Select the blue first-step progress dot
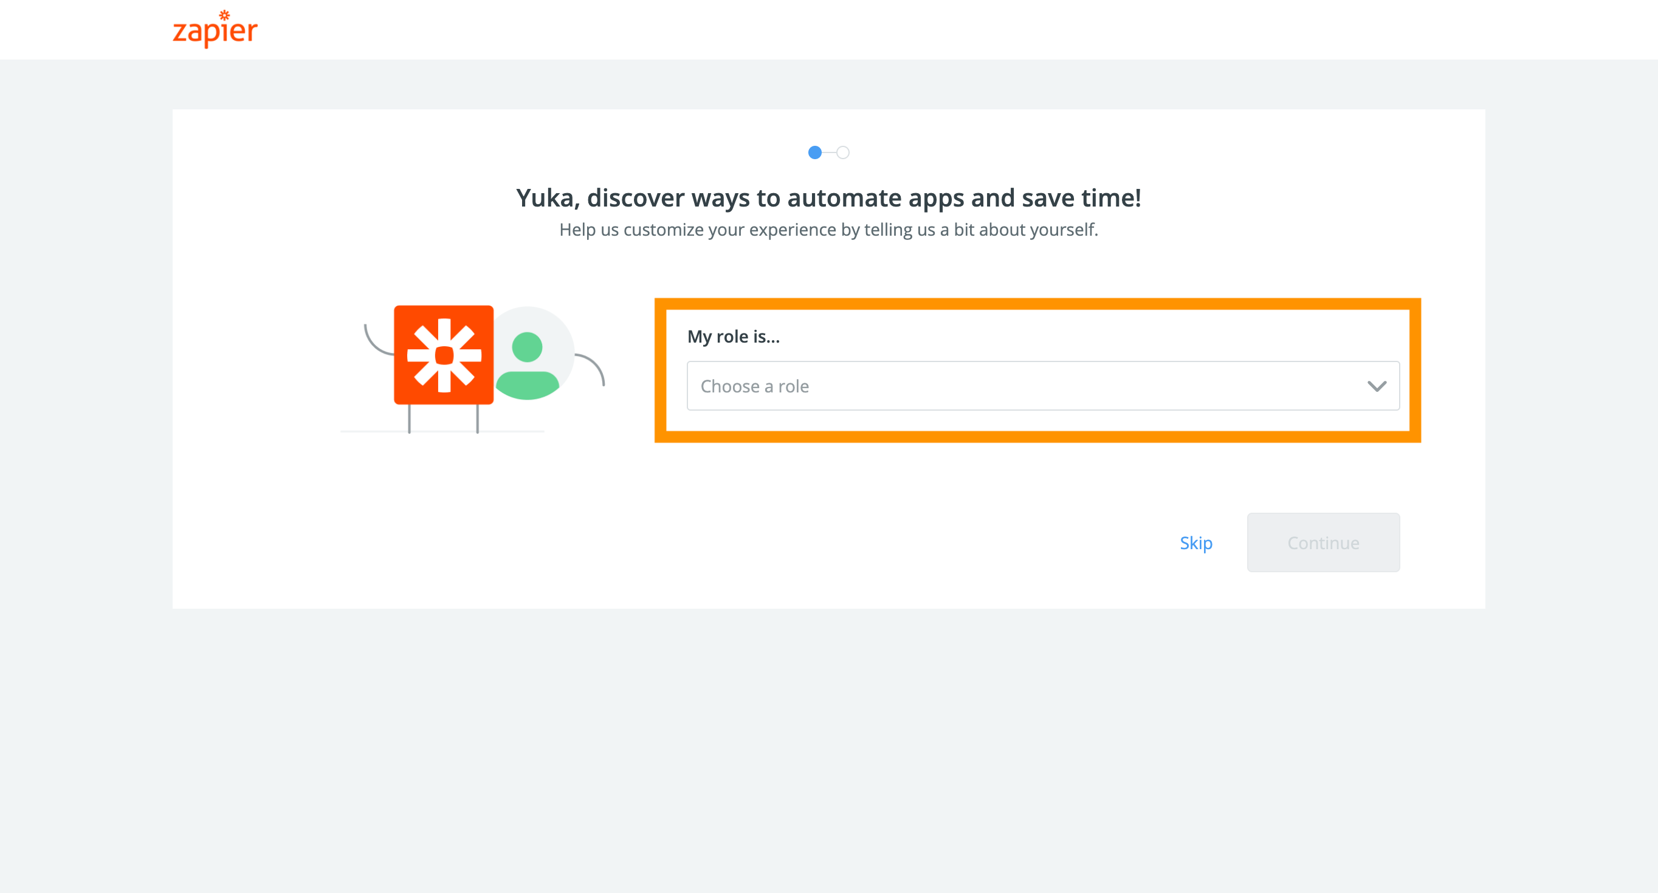This screenshot has width=1658, height=893. point(815,152)
